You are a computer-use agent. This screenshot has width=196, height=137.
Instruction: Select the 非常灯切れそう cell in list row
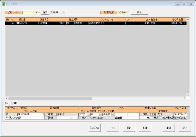(x=107, y=23)
